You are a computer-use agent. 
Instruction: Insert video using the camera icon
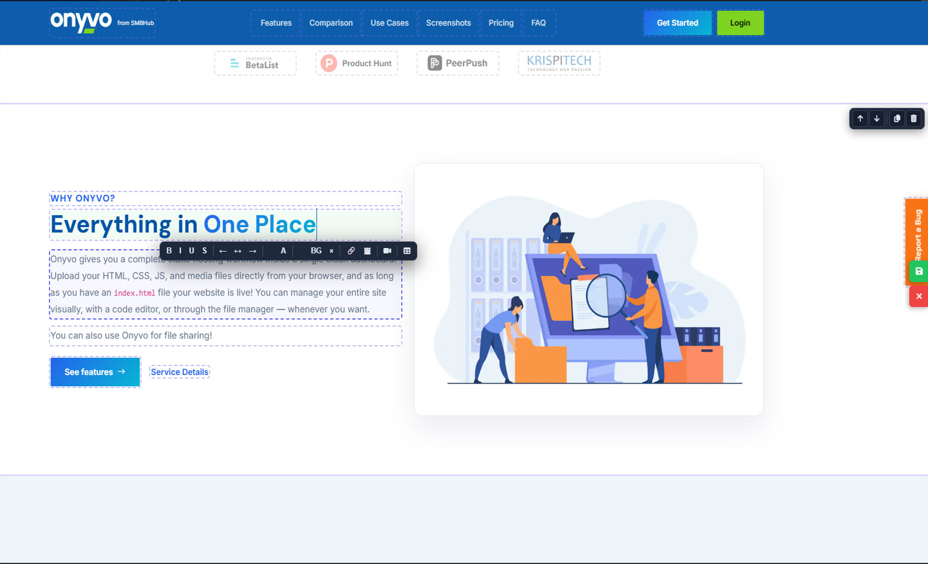click(387, 251)
